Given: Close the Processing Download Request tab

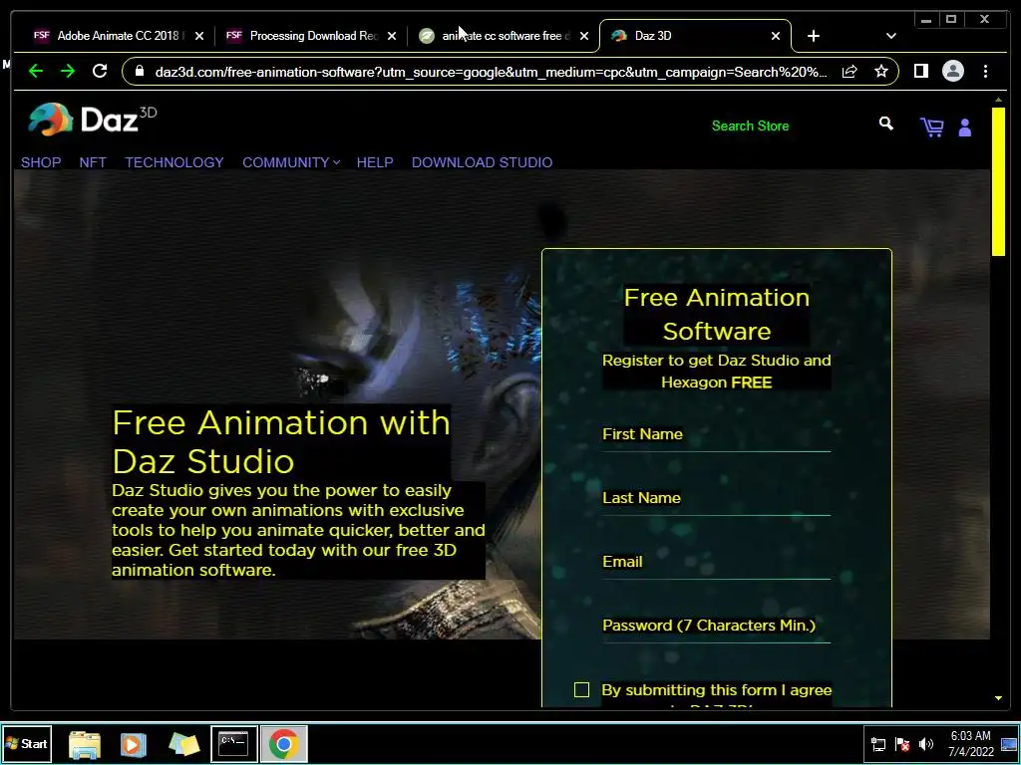Looking at the screenshot, I should click(391, 36).
